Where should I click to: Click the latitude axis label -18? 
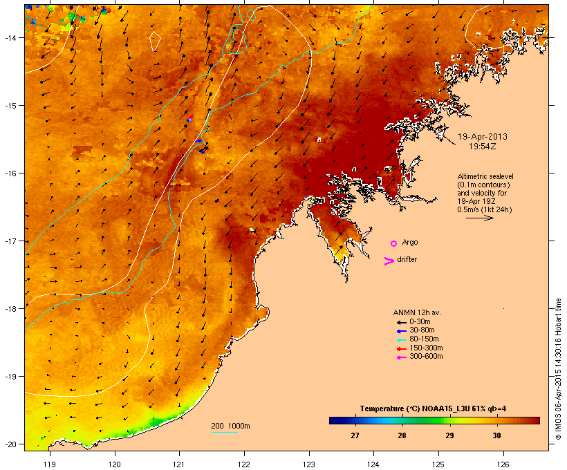(10, 309)
